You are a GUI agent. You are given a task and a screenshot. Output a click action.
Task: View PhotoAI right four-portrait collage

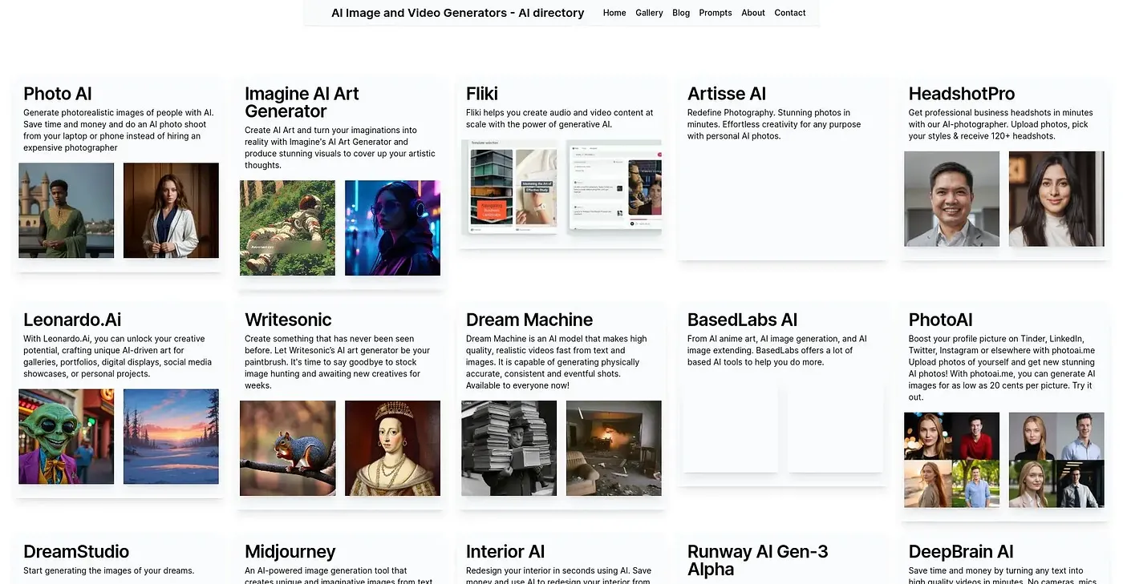[1056, 460]
